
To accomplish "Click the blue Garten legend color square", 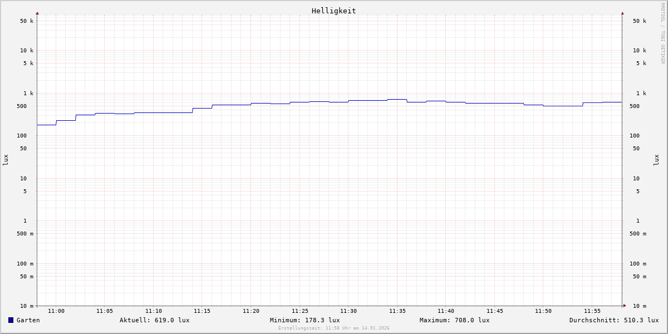I will click(x=11, y=320).
